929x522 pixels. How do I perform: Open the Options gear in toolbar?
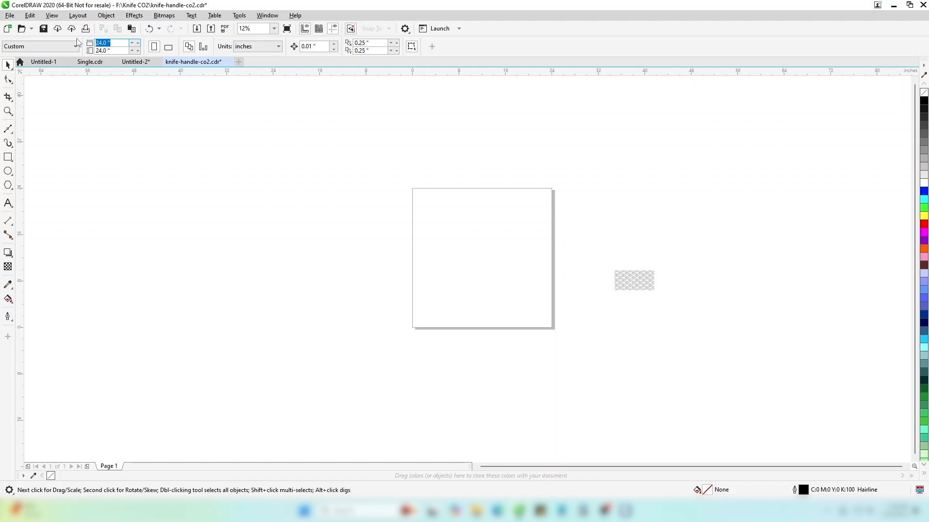pyautogui.click(x=405, y=29)
